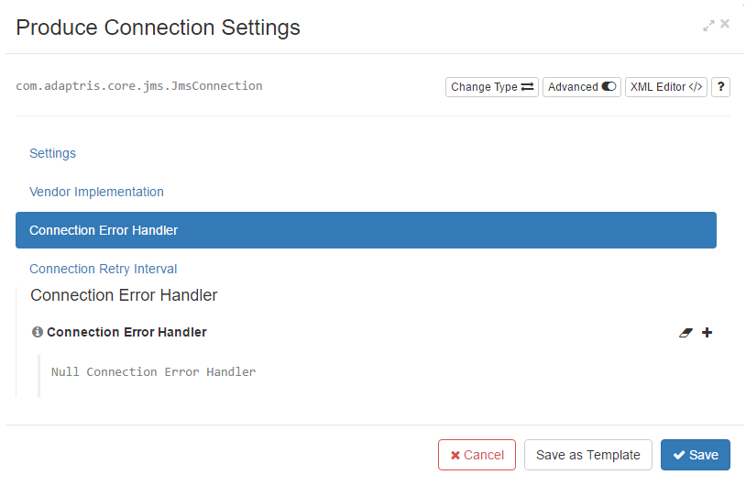Click the Null Connection Error Handler entry

[153, 371]
